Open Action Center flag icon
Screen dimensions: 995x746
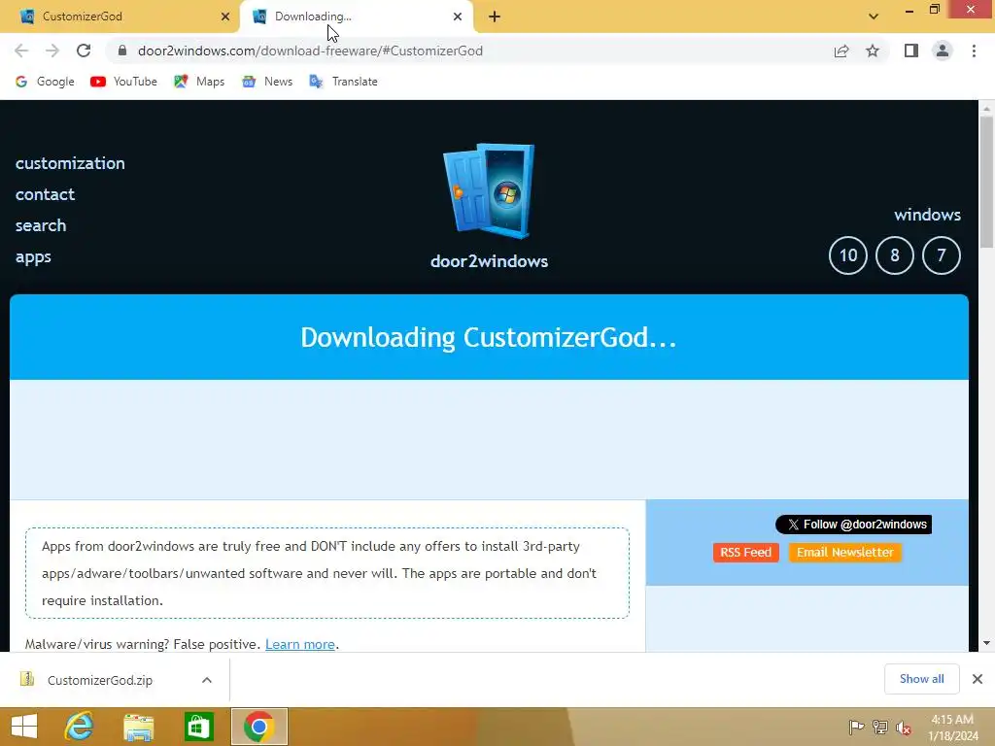[x=856, y=727]
